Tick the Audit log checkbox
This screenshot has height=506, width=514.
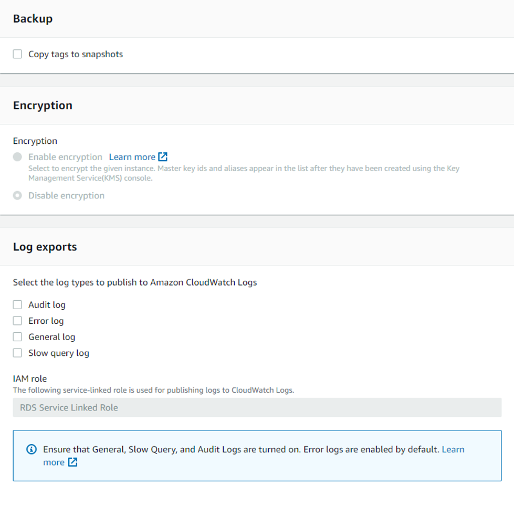pyautogui.click(x=17, y=305)
